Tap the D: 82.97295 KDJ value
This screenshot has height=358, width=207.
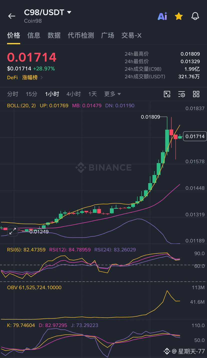[x=53, y=325]
